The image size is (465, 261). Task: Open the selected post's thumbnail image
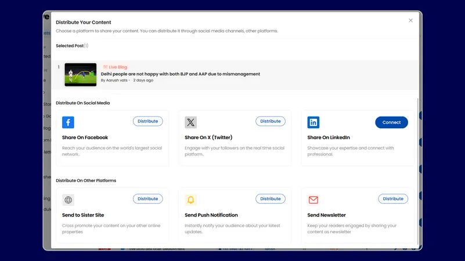[x=81, y=74]
